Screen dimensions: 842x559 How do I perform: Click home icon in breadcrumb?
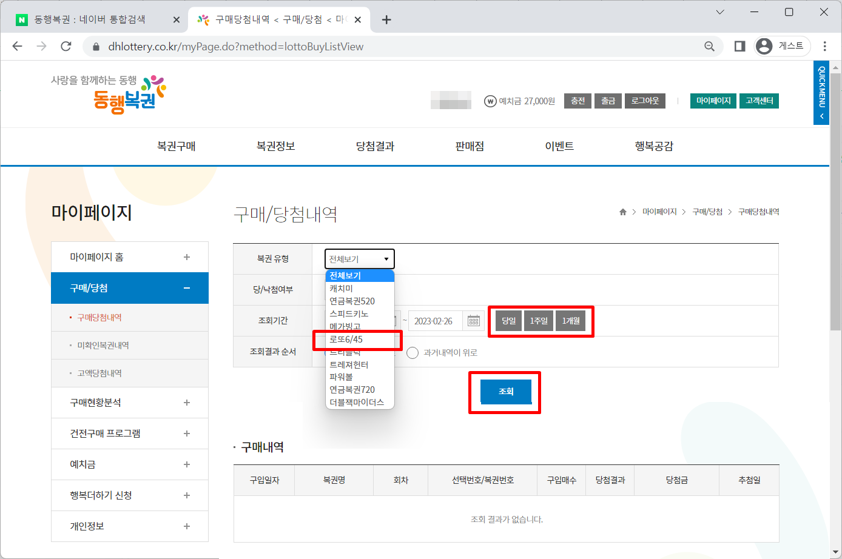(x=622, y=212)
